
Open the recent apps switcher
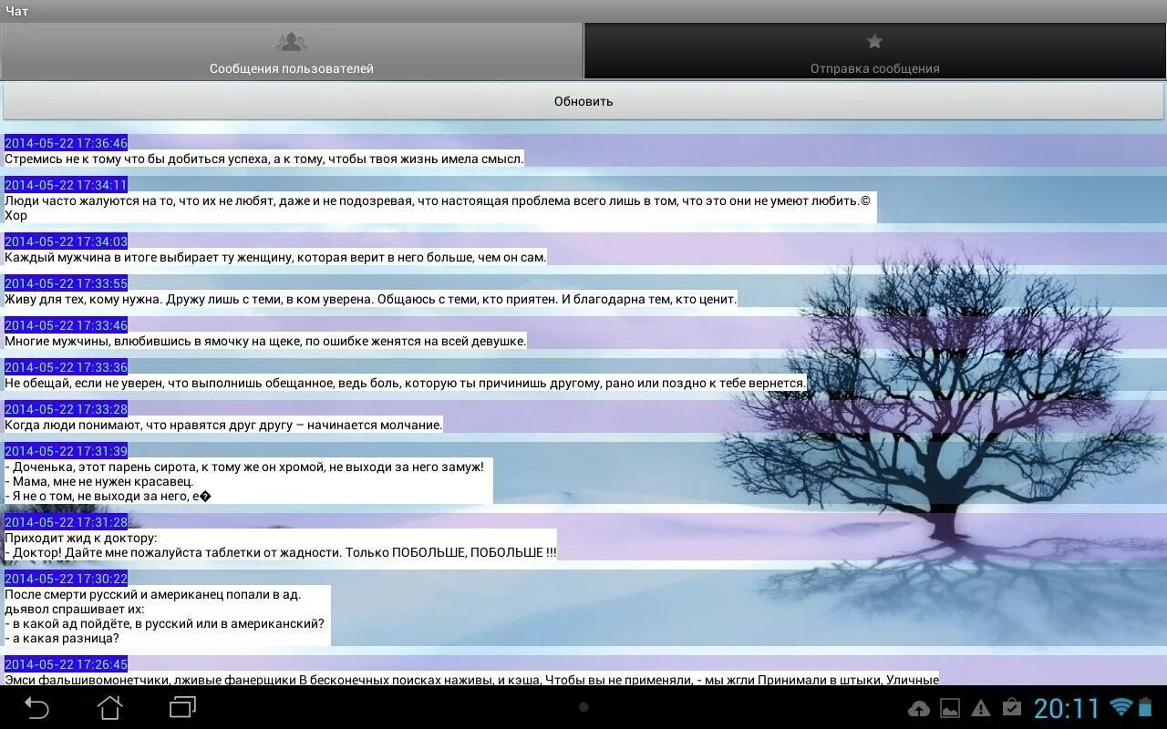tap(183, 707)
